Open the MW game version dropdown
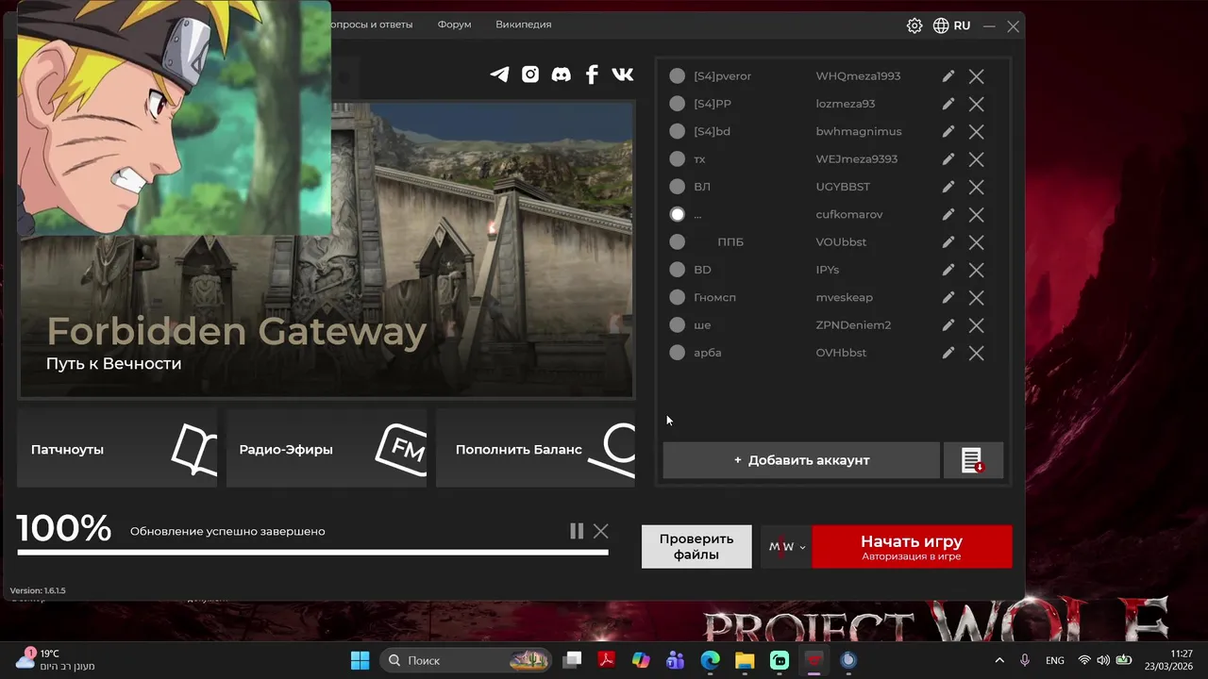 pos(786,547)
